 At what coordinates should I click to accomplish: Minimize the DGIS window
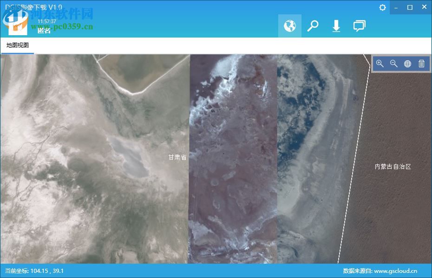(396, 7)
